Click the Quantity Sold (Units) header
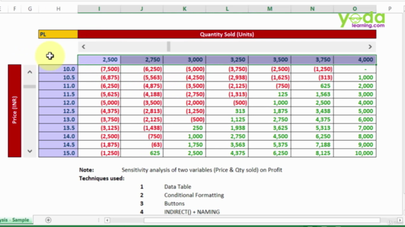The image size is (405, 227). click(227, 34)
